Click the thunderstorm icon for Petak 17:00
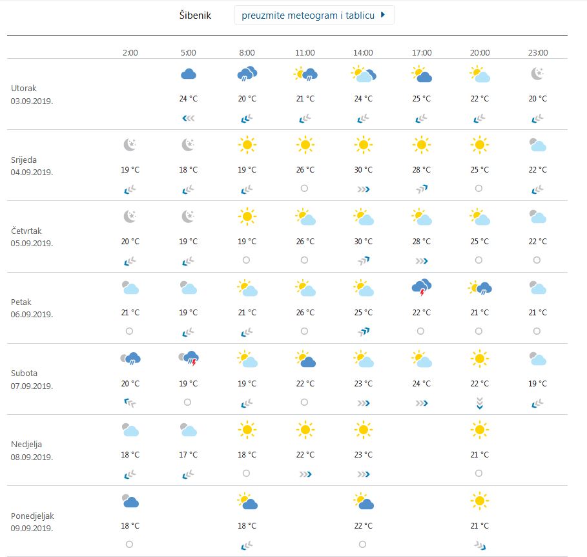The height and width of the screenshot is (557, 587). 421,289
